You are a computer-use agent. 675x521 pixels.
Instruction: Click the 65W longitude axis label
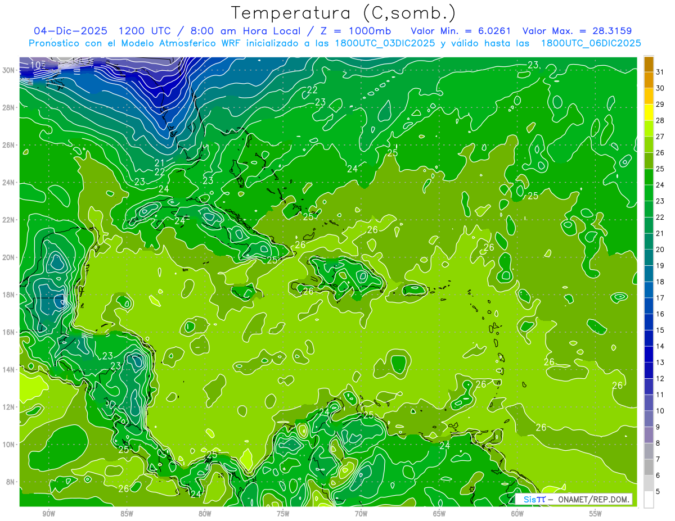439,514
